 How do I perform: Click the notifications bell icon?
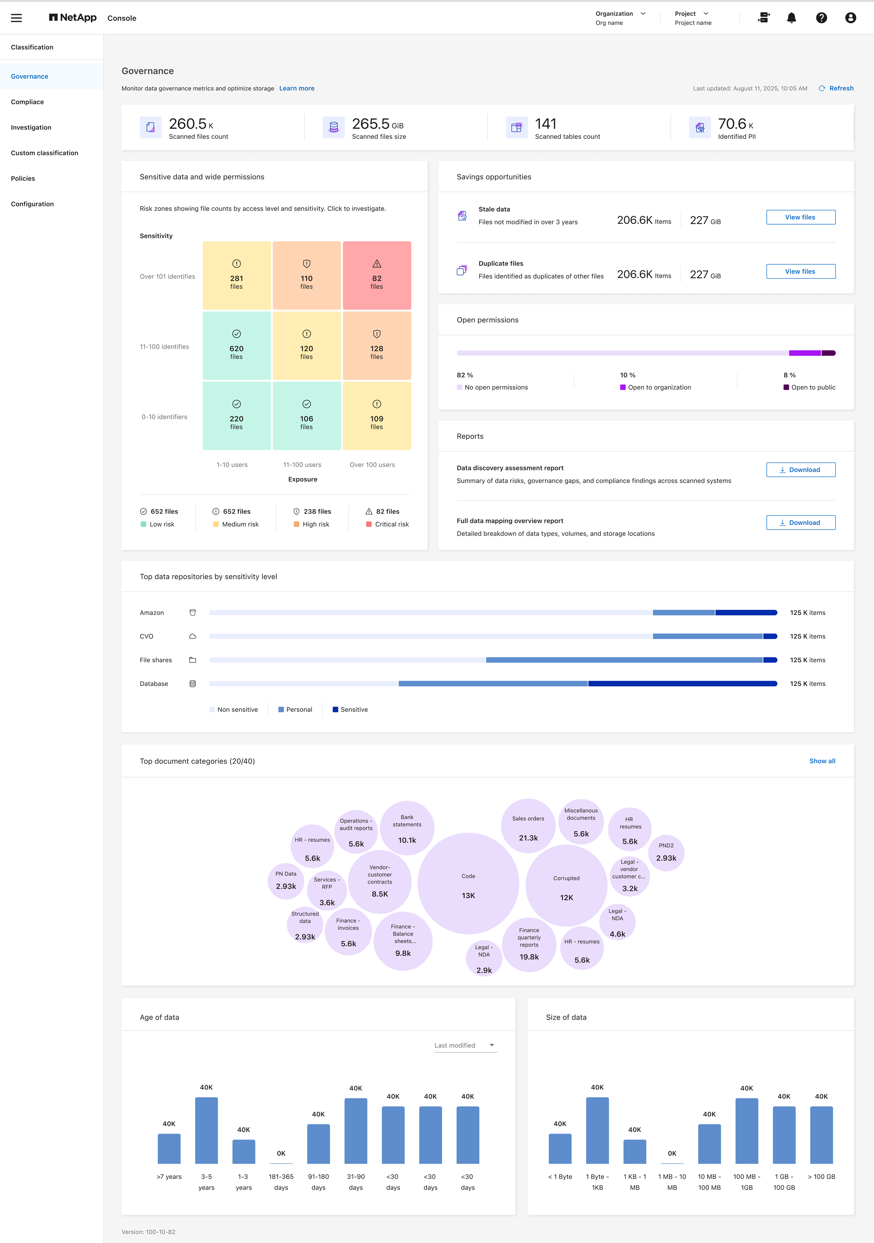(791, 18)
